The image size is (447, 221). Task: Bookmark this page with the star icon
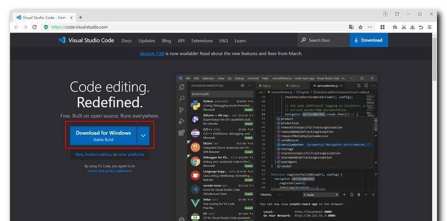point(360,27)
